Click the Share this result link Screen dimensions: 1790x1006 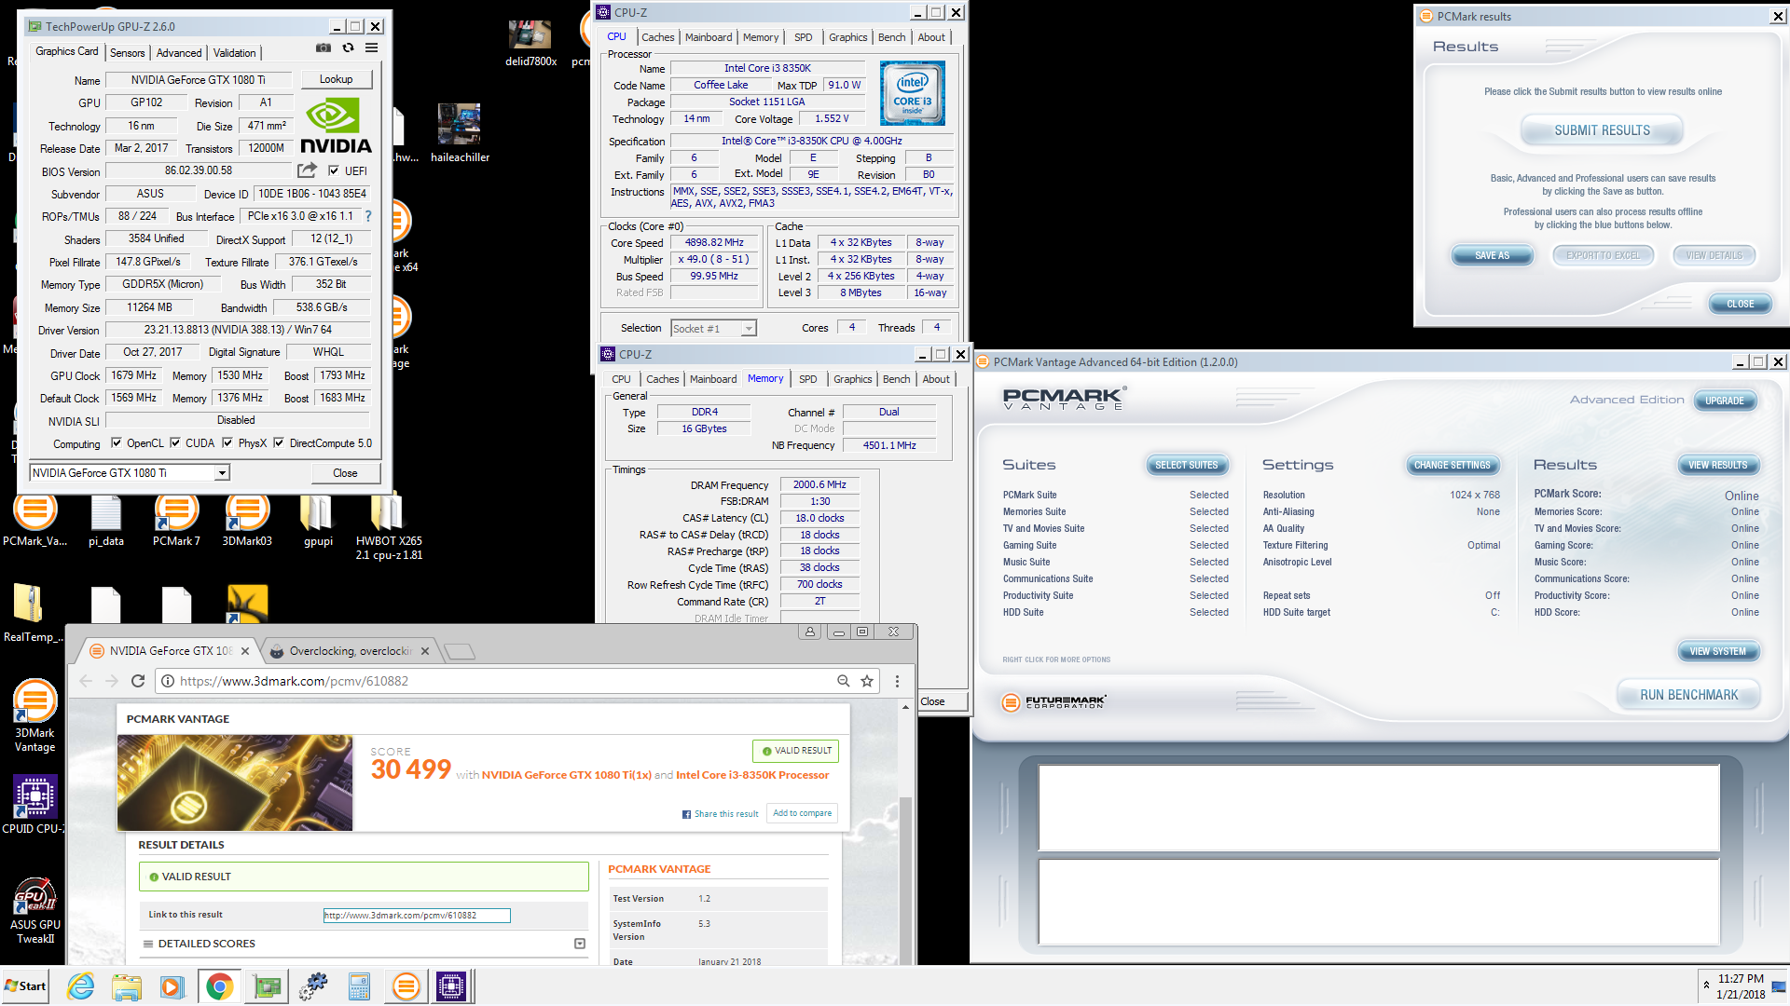pos(721,814)
